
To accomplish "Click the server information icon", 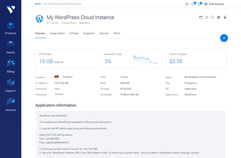I will [219, 17].
